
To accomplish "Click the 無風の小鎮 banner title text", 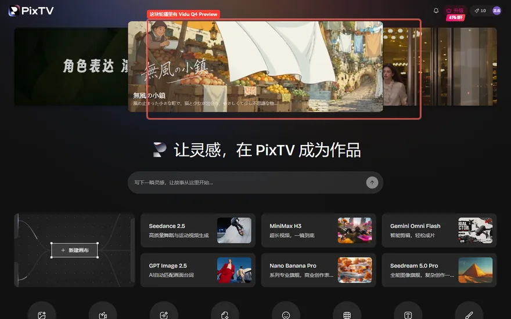I will coord(149,95).
